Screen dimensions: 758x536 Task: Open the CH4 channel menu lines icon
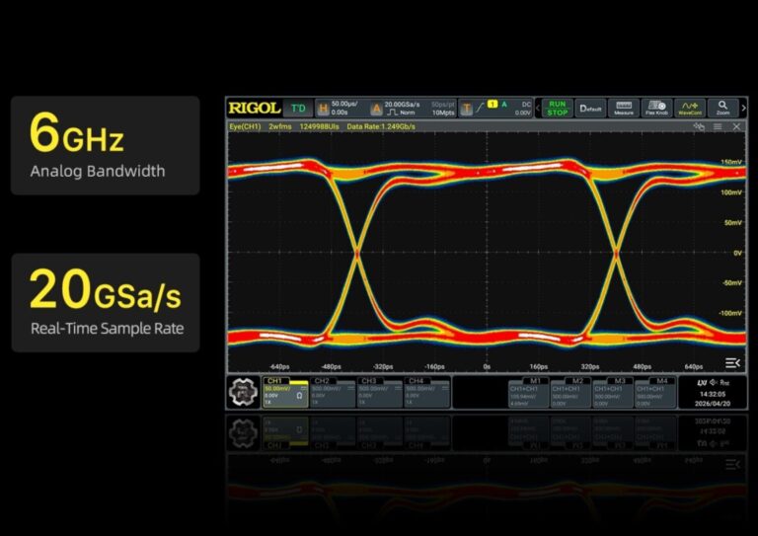click(445, 388)
